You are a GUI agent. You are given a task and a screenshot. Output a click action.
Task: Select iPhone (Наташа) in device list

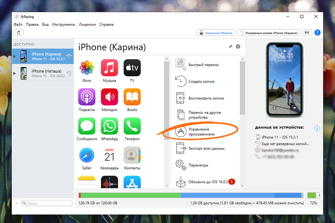pos(43,74)
